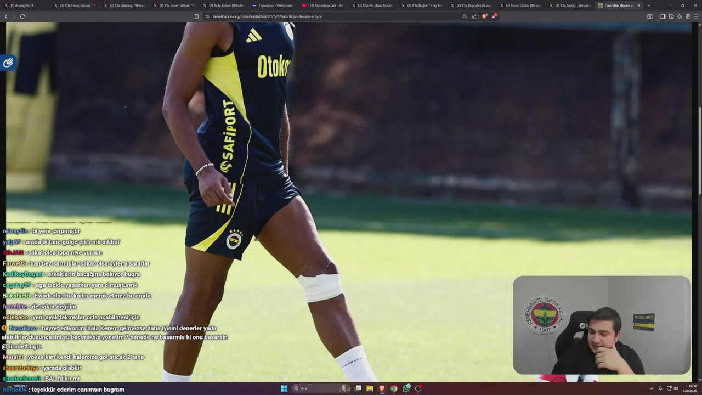Image resolution: width=702 pixels, height=395 pixels.
Task: Click the chat username Bobshield
Action: click(16, 296)
